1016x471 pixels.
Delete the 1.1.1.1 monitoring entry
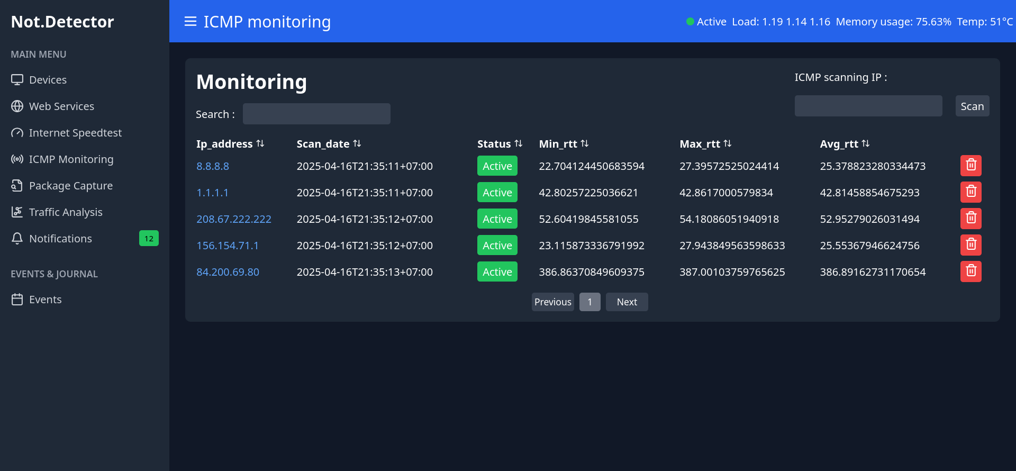971,192
